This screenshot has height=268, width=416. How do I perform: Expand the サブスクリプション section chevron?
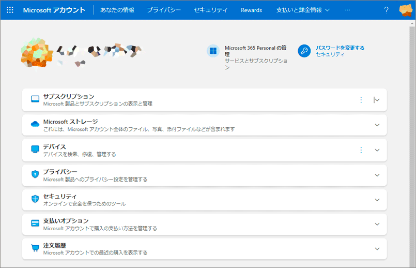point(377,100)
